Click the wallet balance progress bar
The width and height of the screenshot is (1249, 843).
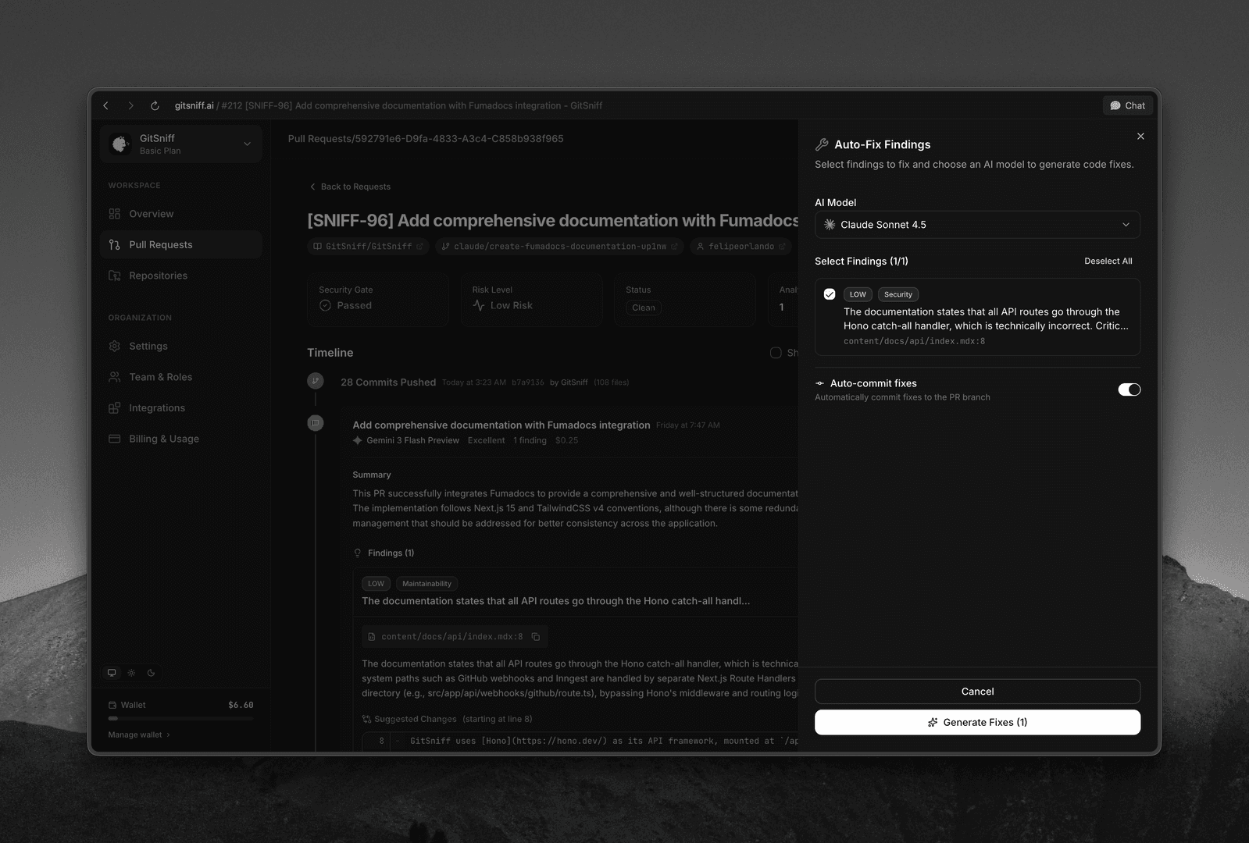pos(180,718)
